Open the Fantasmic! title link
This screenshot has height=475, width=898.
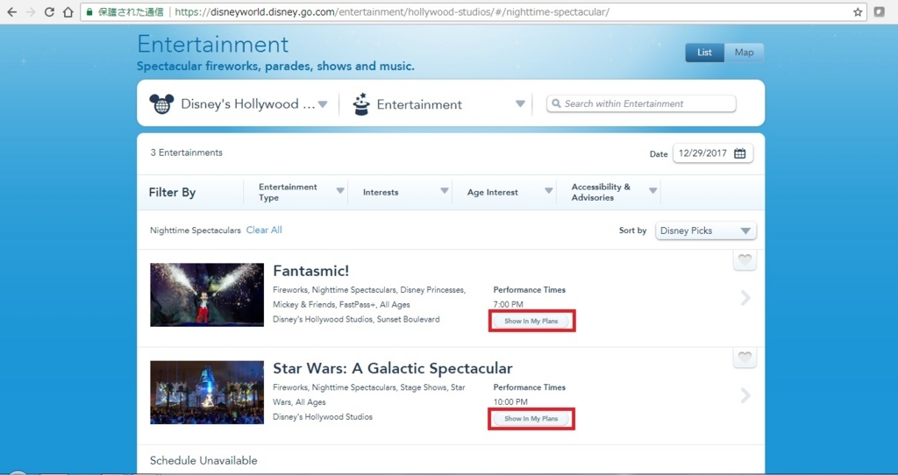(311, 271)
